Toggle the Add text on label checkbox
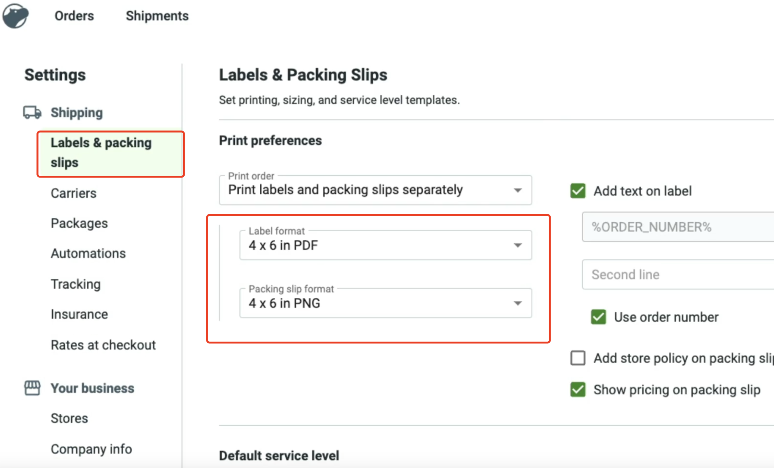 click(577, 191)
